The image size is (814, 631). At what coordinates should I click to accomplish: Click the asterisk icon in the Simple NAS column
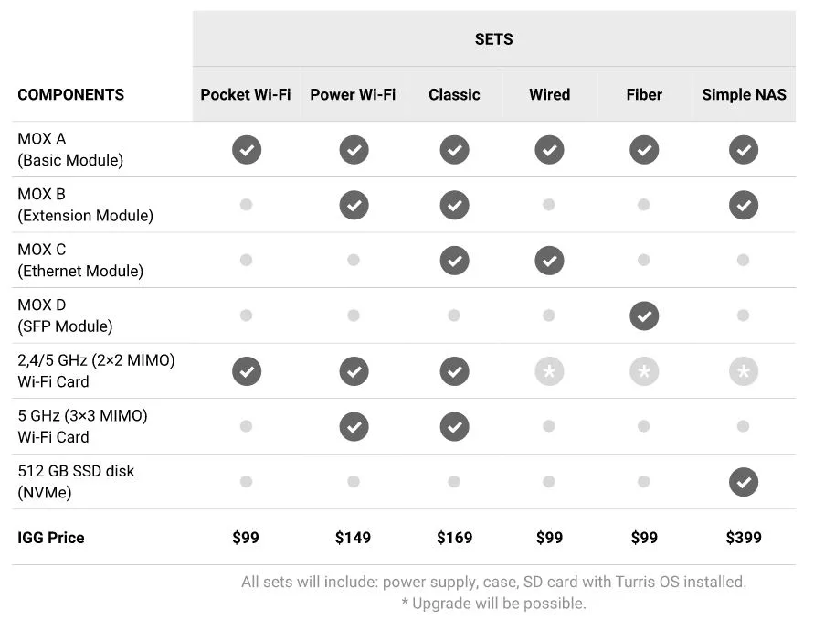(x=744, y=371)
